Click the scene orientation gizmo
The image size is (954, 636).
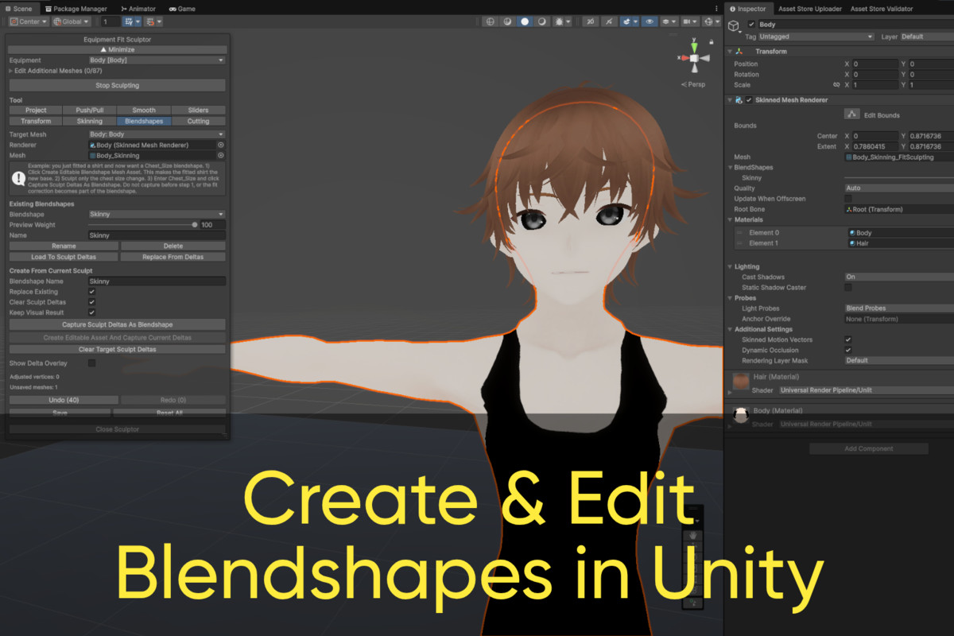(x=694, y=59)
